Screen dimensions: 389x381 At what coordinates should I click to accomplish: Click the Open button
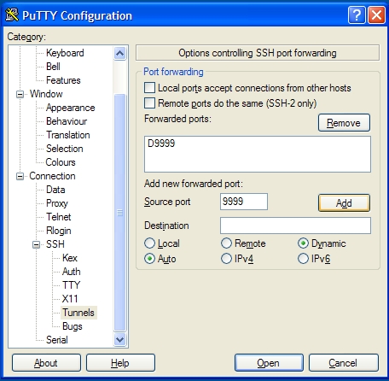point(269,363)
